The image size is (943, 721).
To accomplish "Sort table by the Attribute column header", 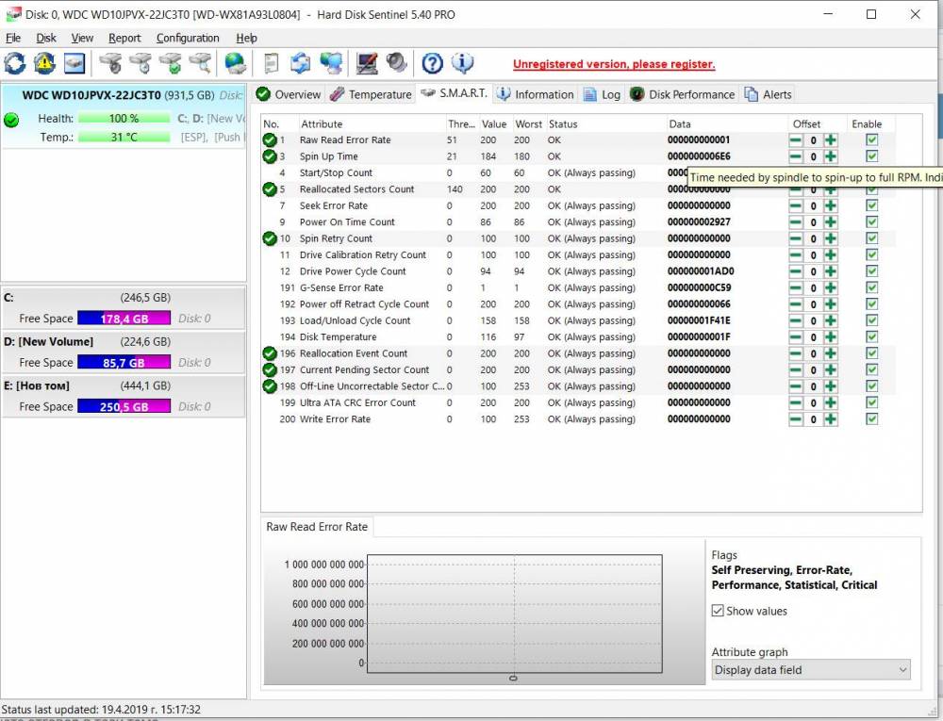I will 372,123.
